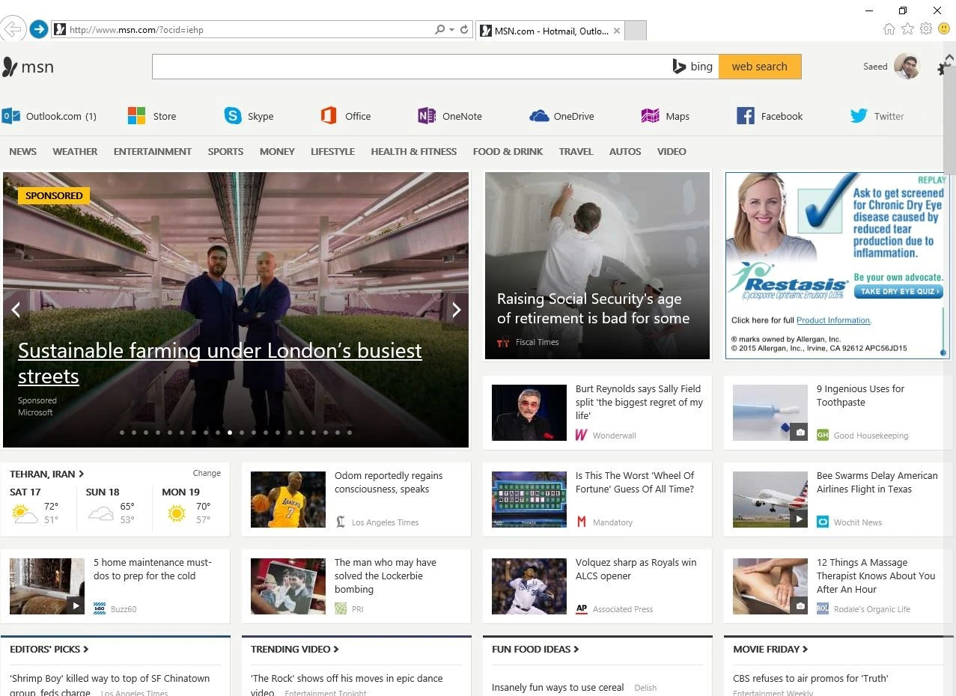Click inside the Bing search box

point(410,67)
